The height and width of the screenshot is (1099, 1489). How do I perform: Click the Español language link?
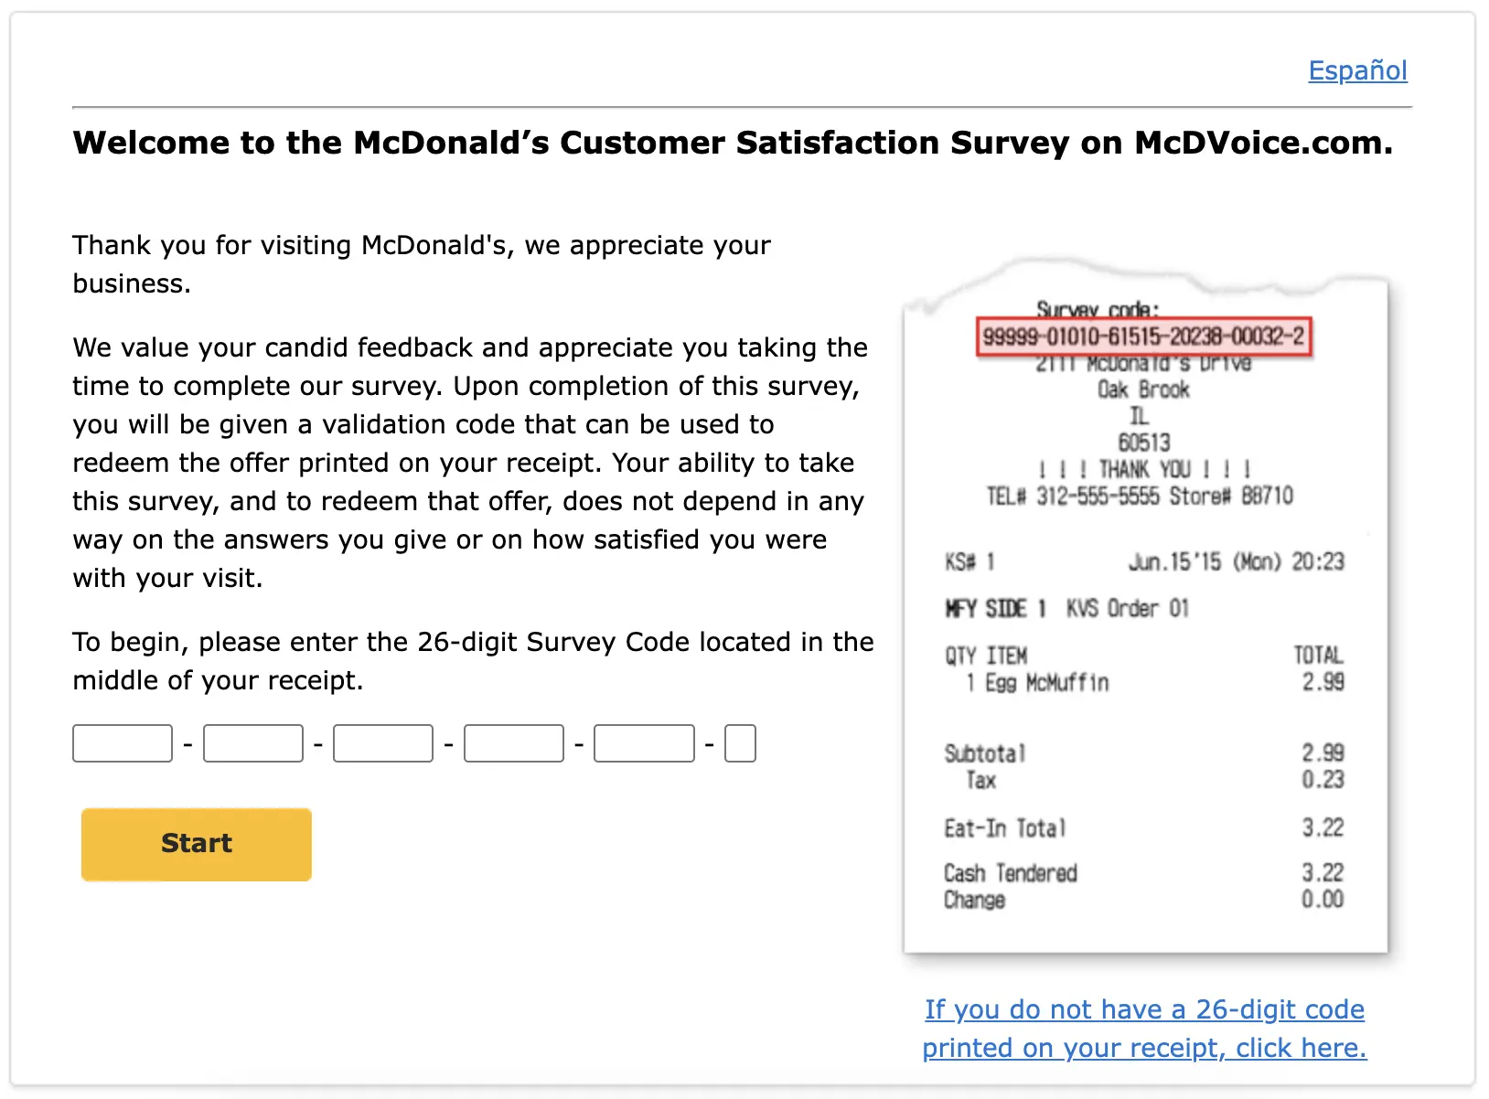coord(1357,70)
